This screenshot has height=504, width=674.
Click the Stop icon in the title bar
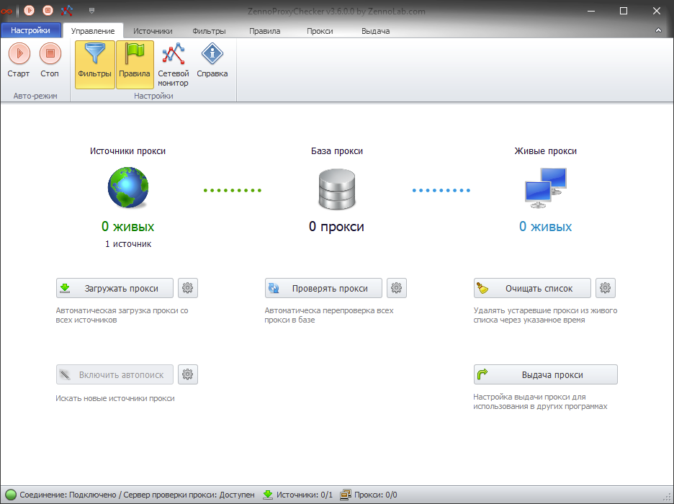(x=46, y=10)
